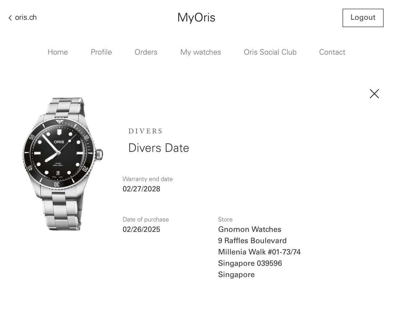393x314 pixels.
Task: Go to the Contact page
Action: [x=332, y=52]
